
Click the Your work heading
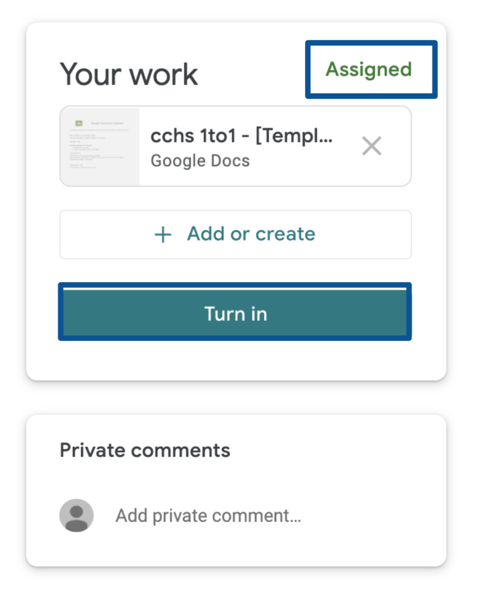pos(129,74)
